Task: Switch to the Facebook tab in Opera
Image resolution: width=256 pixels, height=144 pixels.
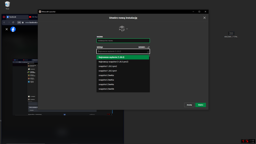Action: (x=17, y=17)
